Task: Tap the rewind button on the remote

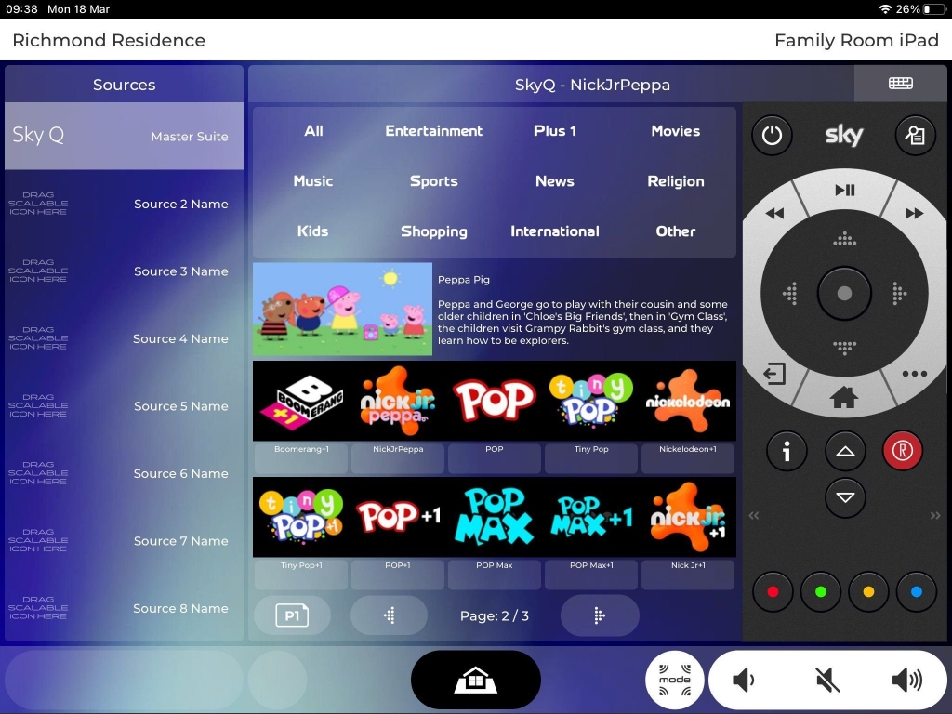Action: (774, 214)
